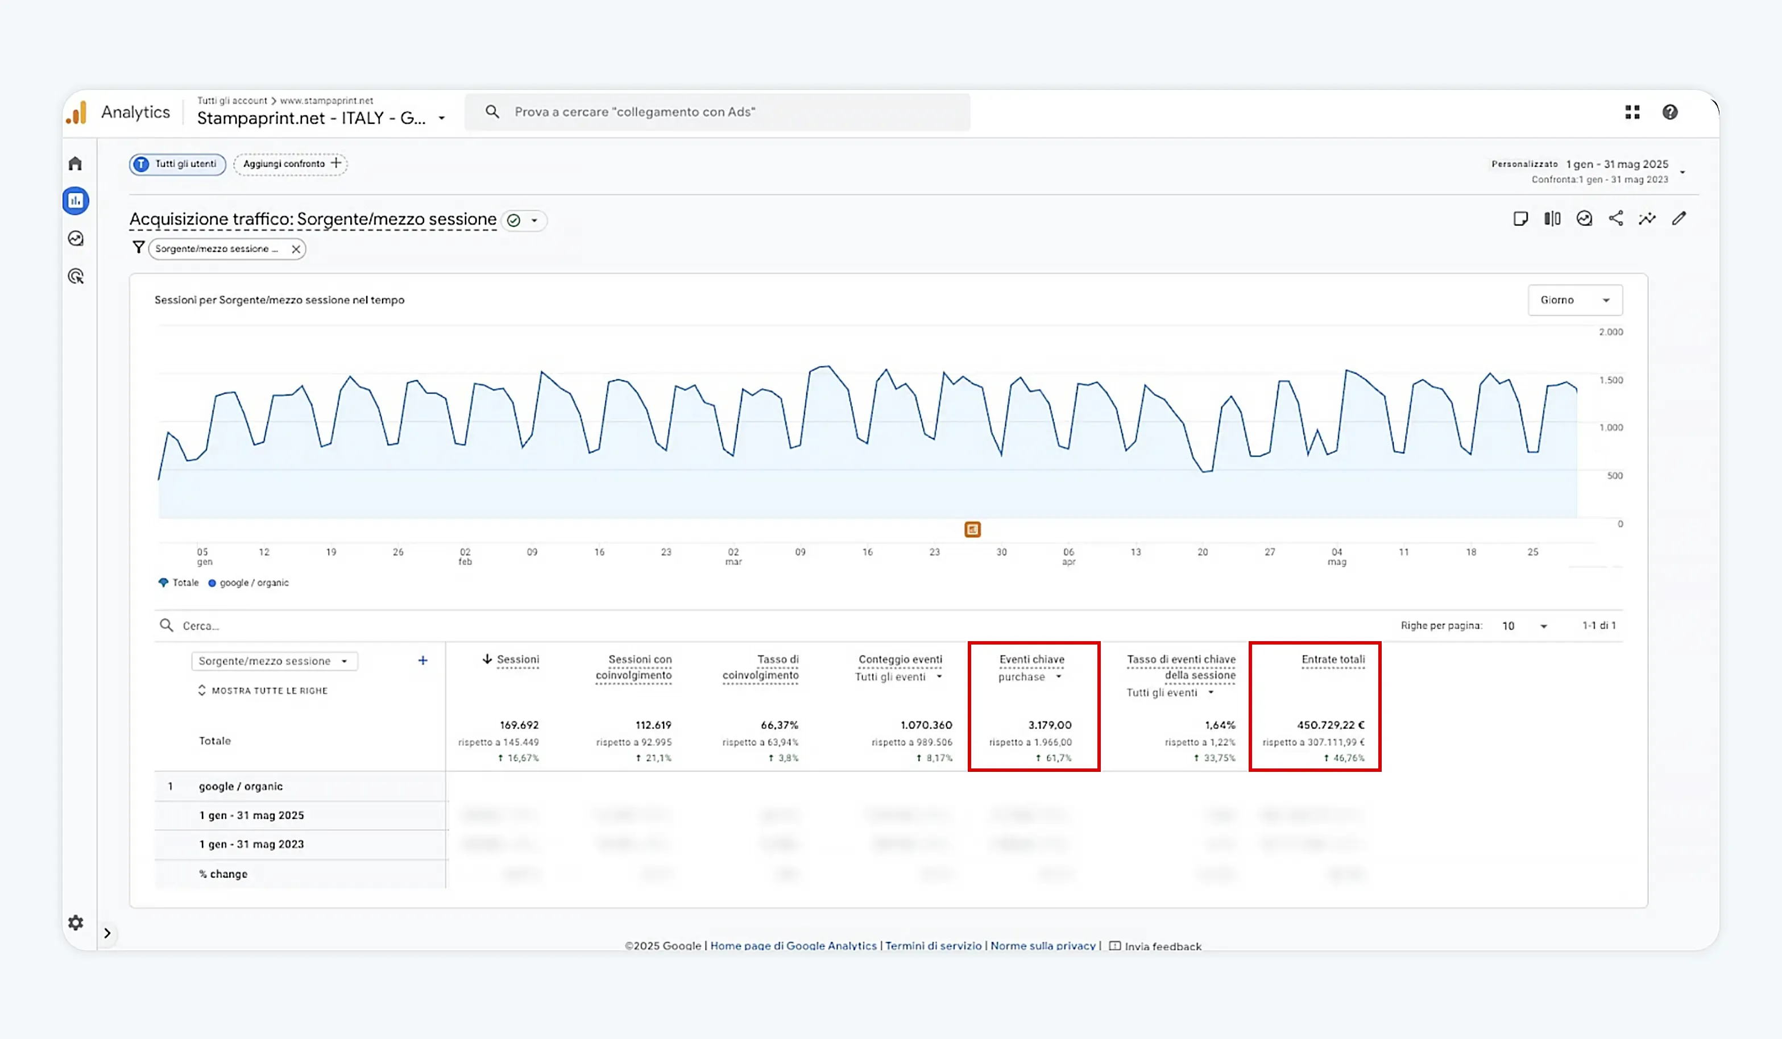
Task: Click the edit comparisons columns icon
Action: [x=1552, y=218]
